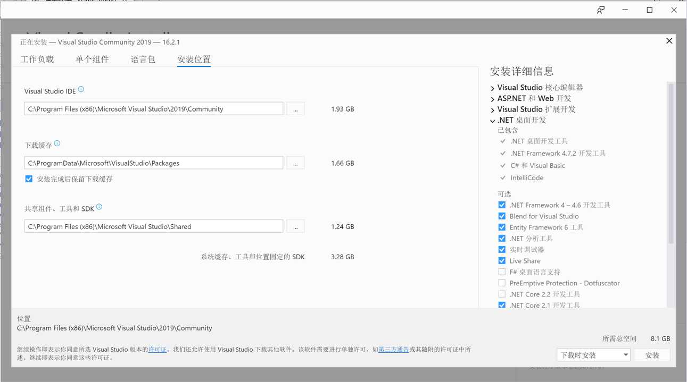Open the 第三方通告 link
The width and height of the screenshot is (687, 382).
[x=393, y=350]
